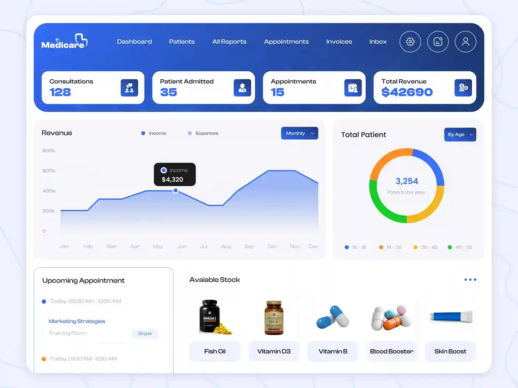
Task: Click the Skype tag button
Action: coord(145,333)
